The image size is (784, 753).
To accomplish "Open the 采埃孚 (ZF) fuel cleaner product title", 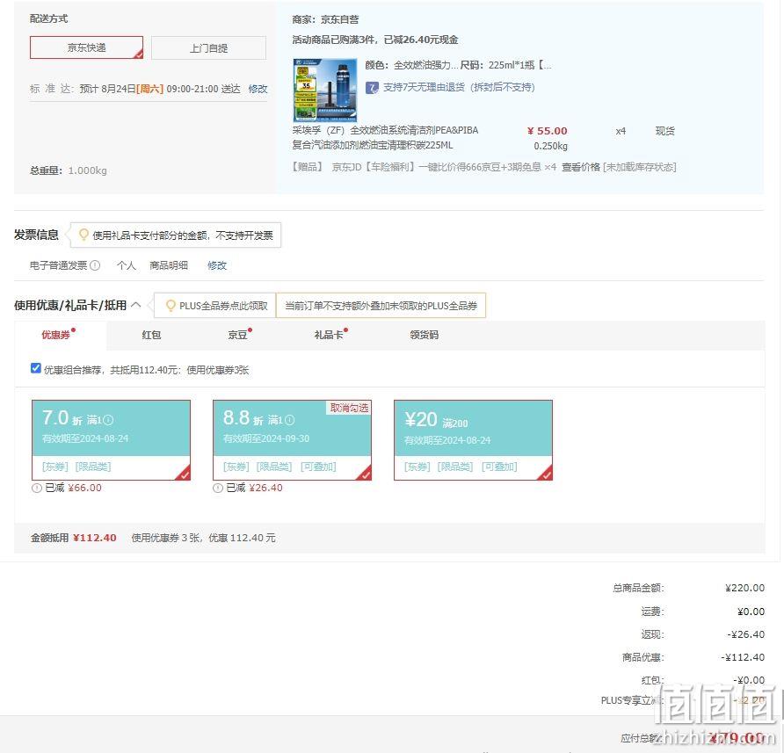I will [386, 137].
